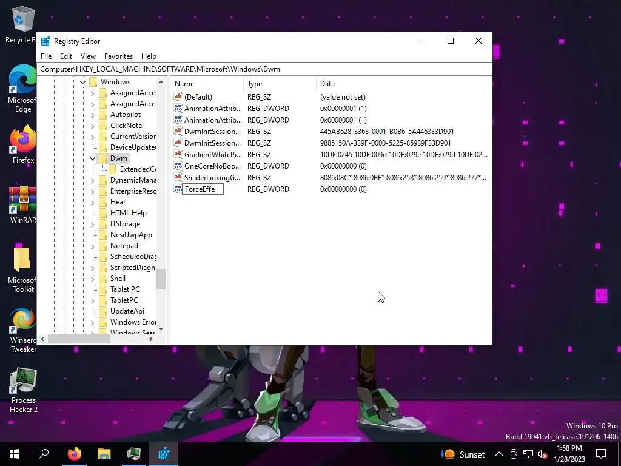Screen dimensions: 621x466
Task: Open the View menu
Action: 88,56
